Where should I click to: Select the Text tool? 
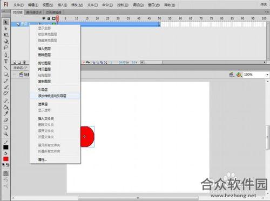pos(6,61)
